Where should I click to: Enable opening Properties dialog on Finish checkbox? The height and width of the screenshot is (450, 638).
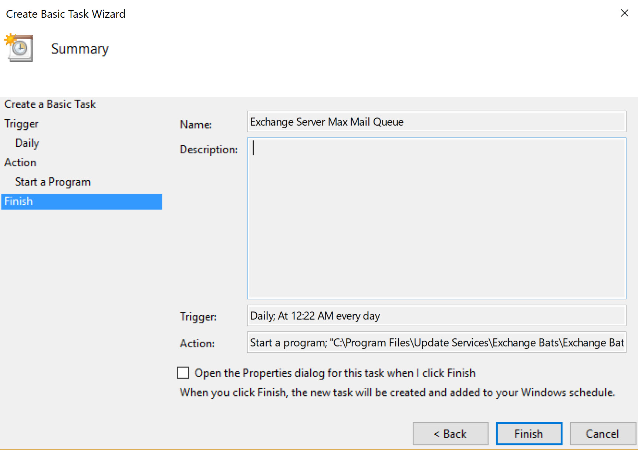coord(183,373)
